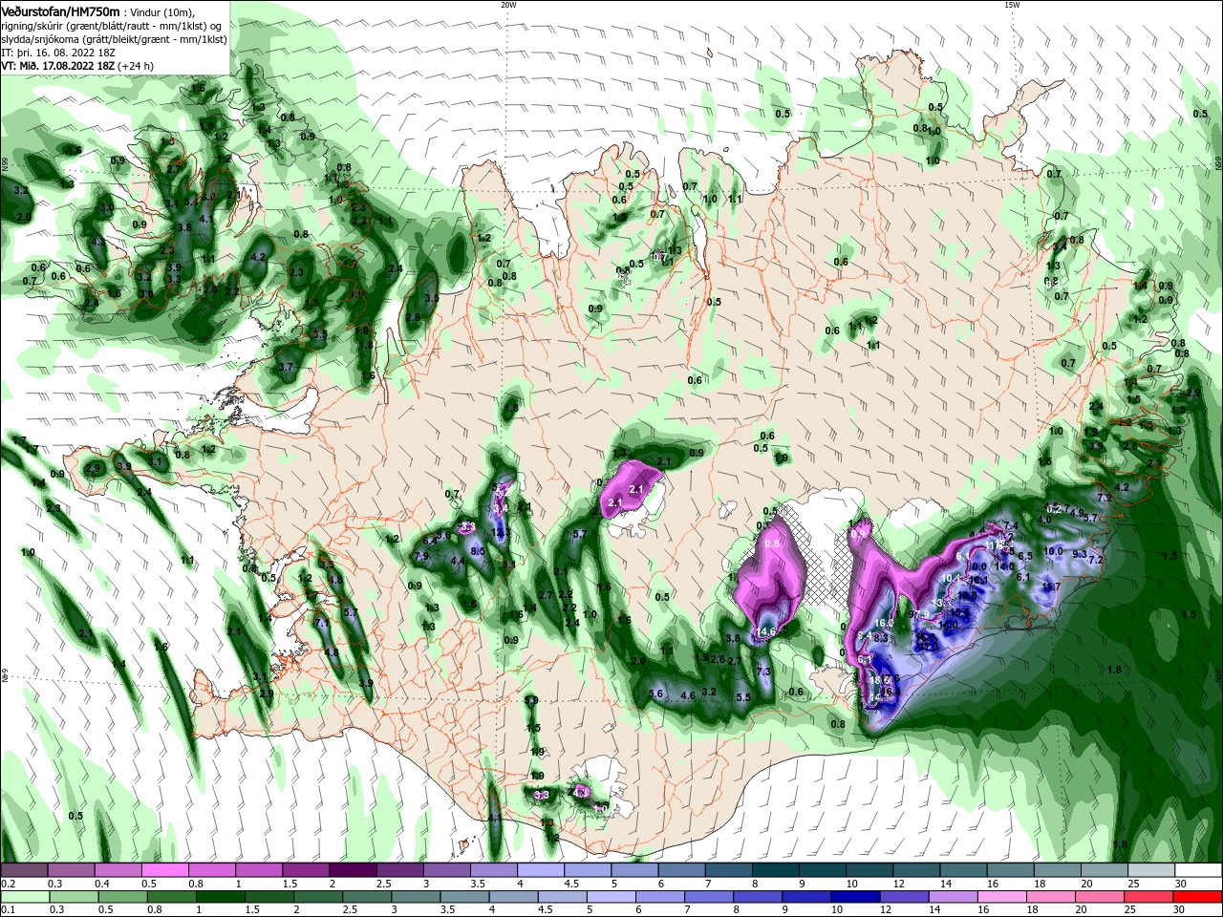Click the "20W" longitude label at top

[x=508, y=4]
